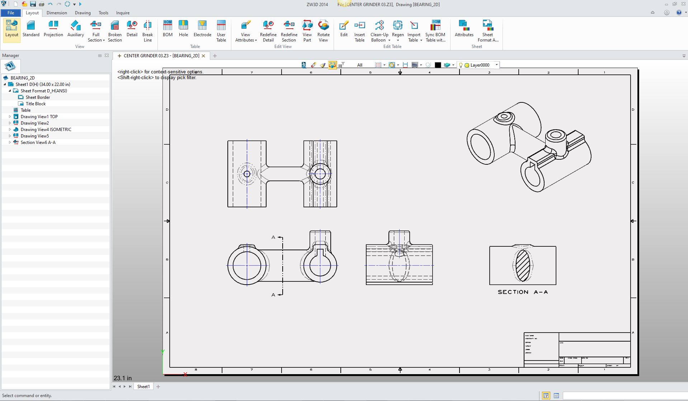
Task: Insert an Electrode table
Action: pos(202,29)
